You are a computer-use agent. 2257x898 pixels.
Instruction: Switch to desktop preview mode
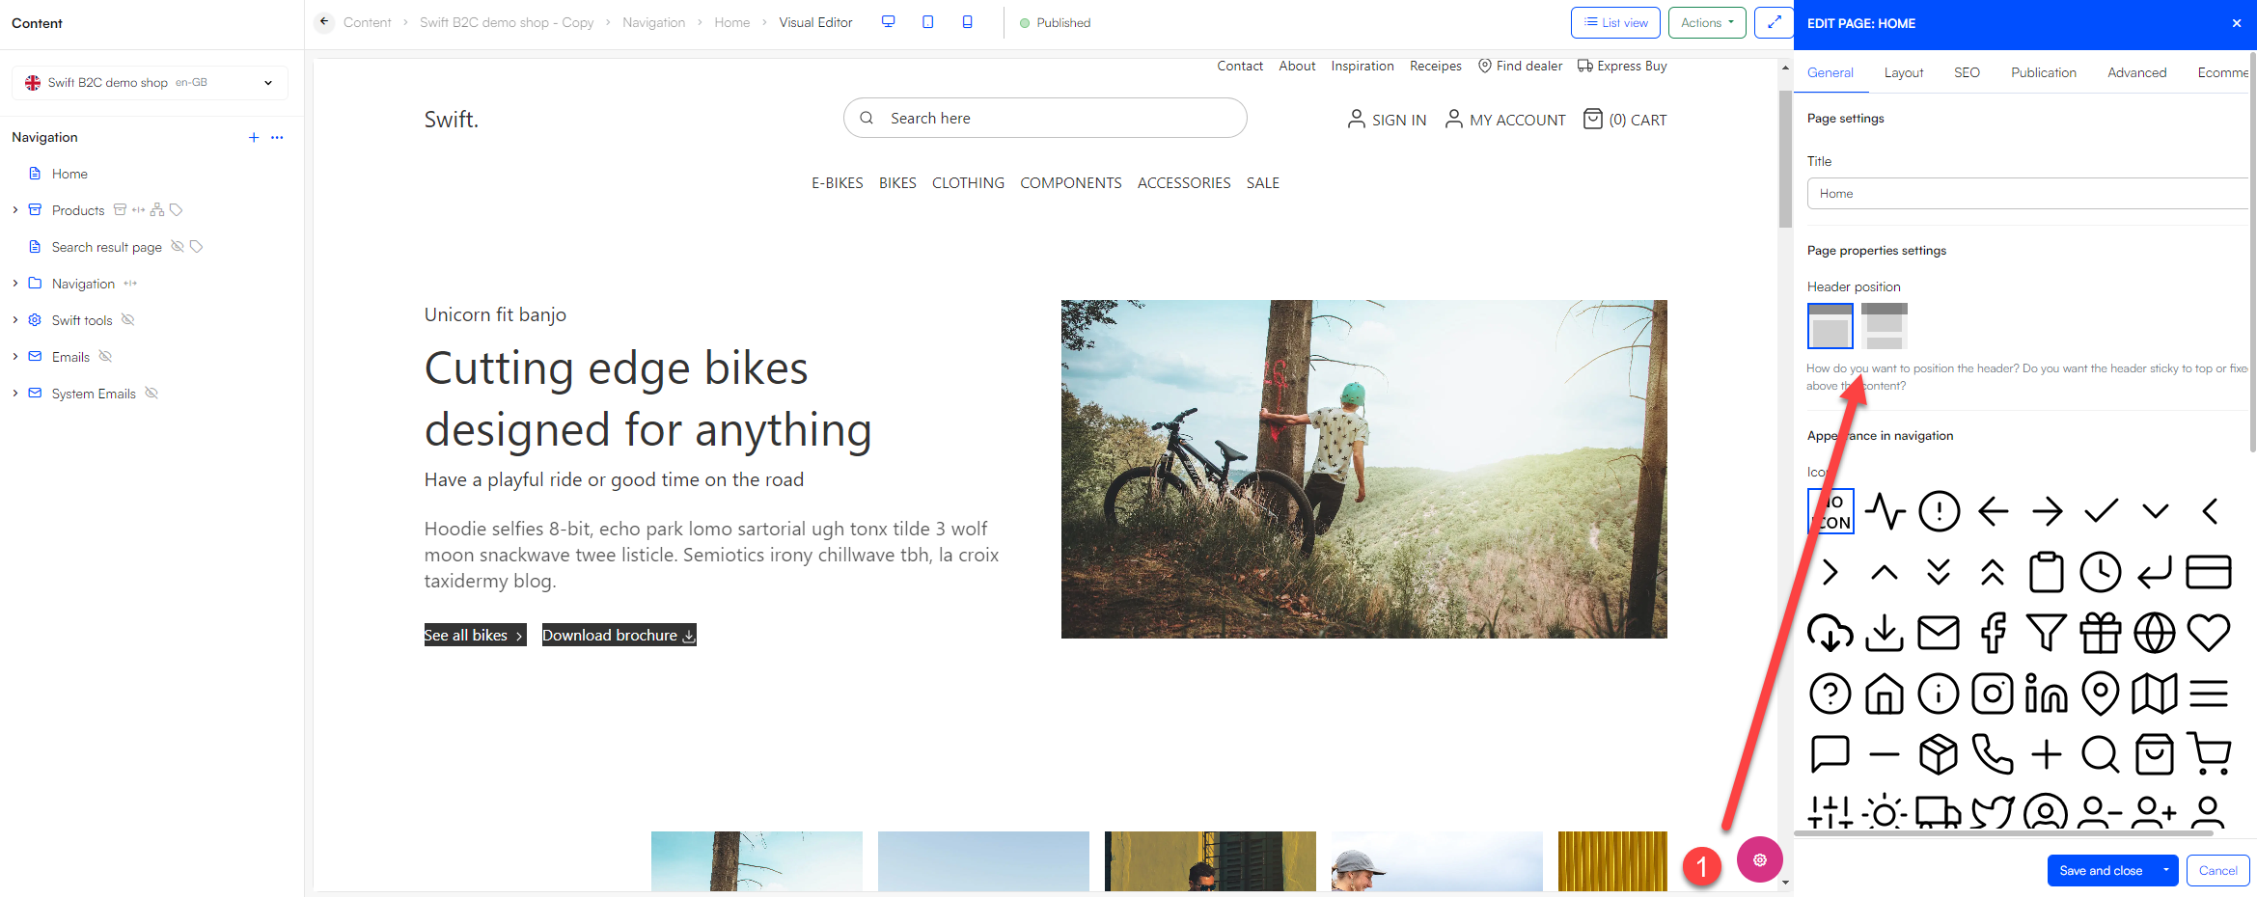(x=887, y=21)
